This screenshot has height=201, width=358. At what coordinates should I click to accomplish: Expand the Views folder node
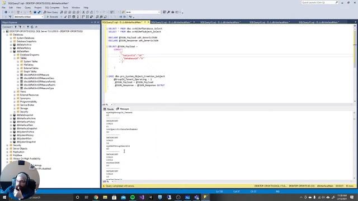pyautogui.click(x=15, y=92)
